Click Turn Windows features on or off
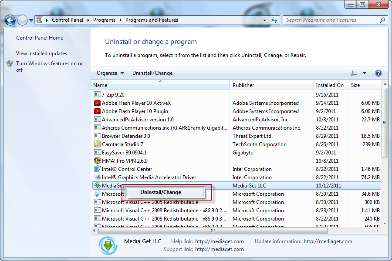 pyautogui.click(x=50, y=67)
